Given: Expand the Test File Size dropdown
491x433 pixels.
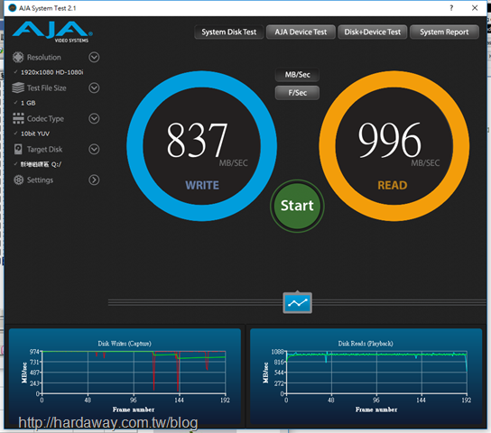Looking at the screenshot, I should (x=94, y=88).
